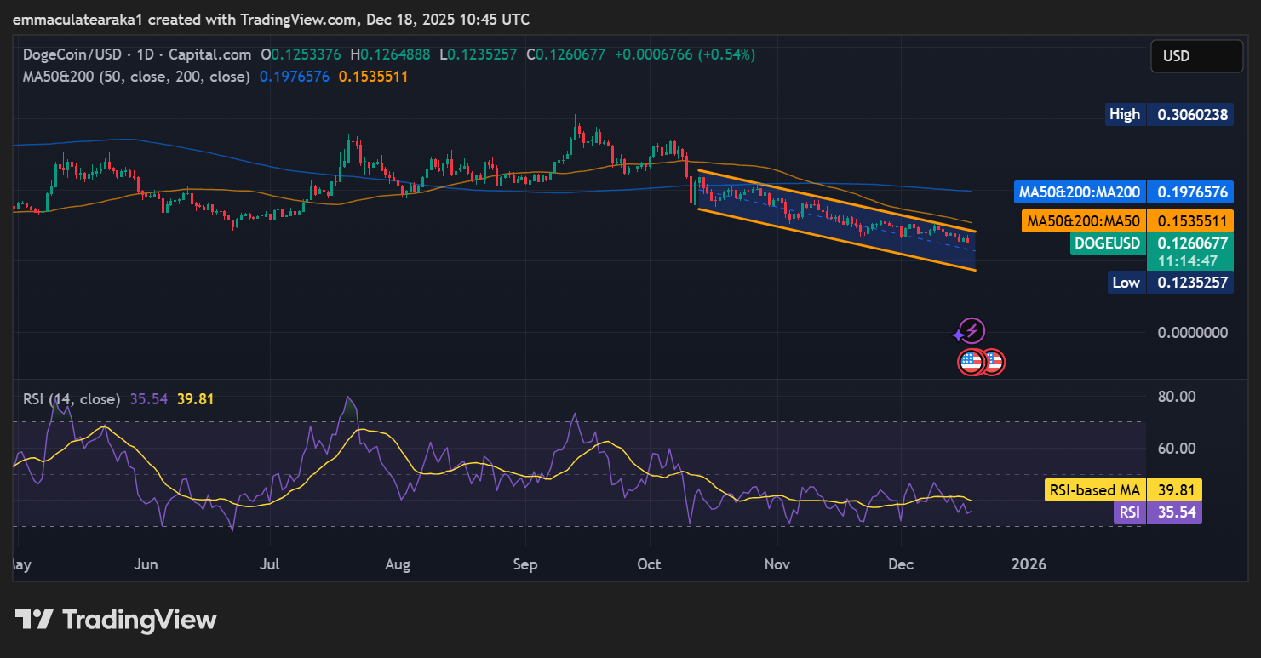Click the rear US flag event icon
This screenshot has height=658, width=1261.
(993, 362)
